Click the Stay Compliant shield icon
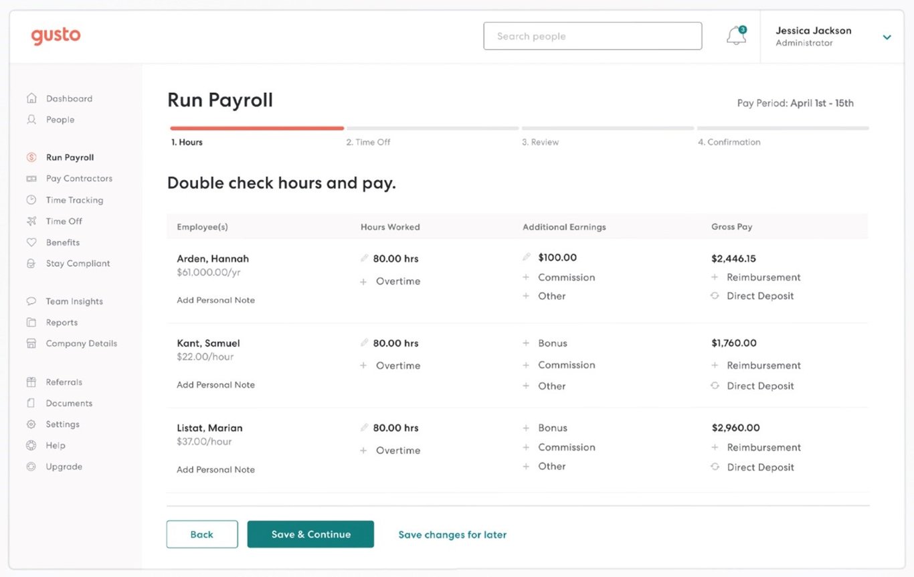The height and width of the screenshot is (577, 914). pyautogui.click(x=31, y=263)
